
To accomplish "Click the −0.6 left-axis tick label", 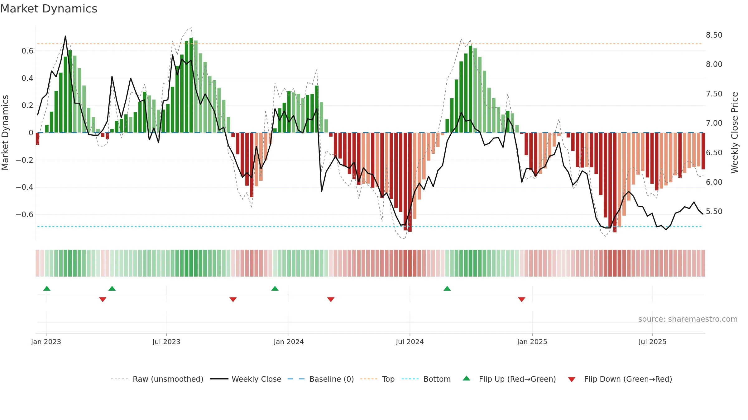I will [x=25, y=214].
